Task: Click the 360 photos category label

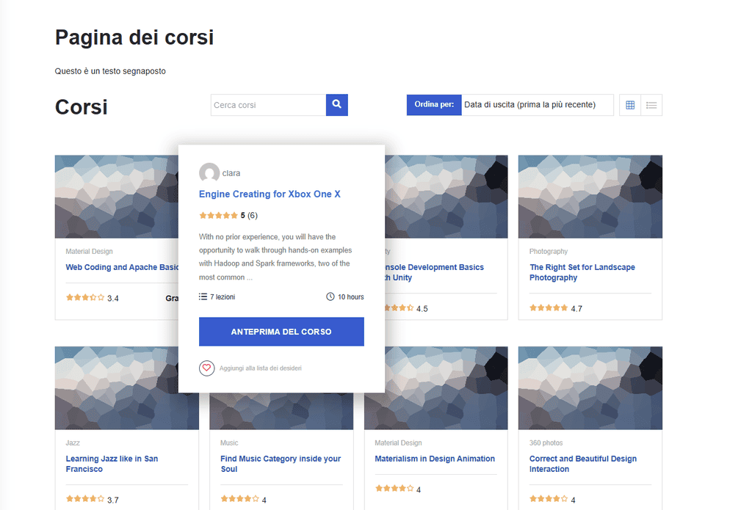Action: [546, 443]
